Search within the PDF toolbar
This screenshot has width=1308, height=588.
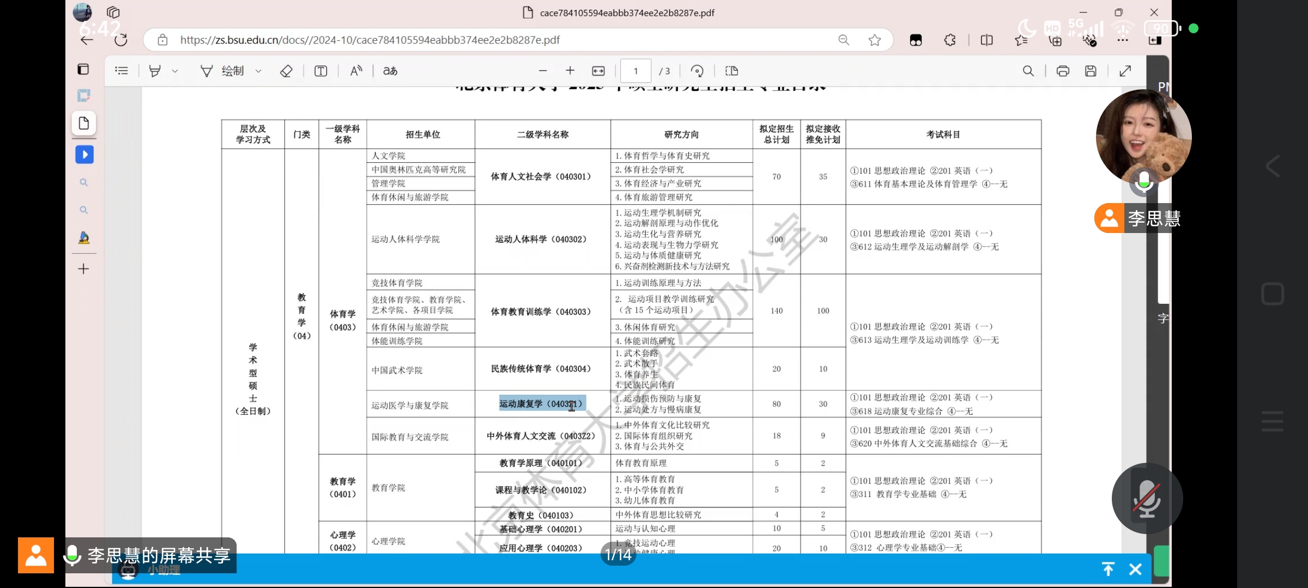click(1028, 71)
